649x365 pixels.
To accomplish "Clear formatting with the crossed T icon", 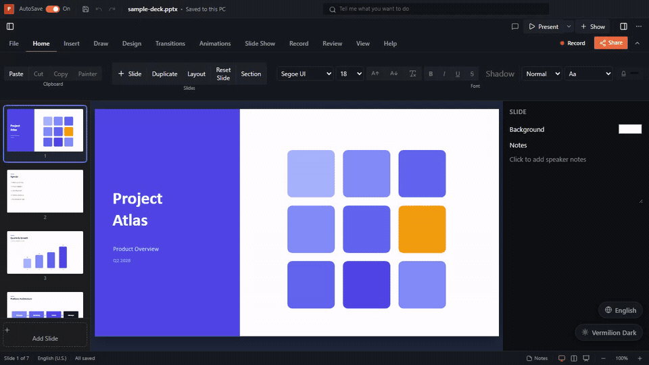I will click(x=412, y=74).
